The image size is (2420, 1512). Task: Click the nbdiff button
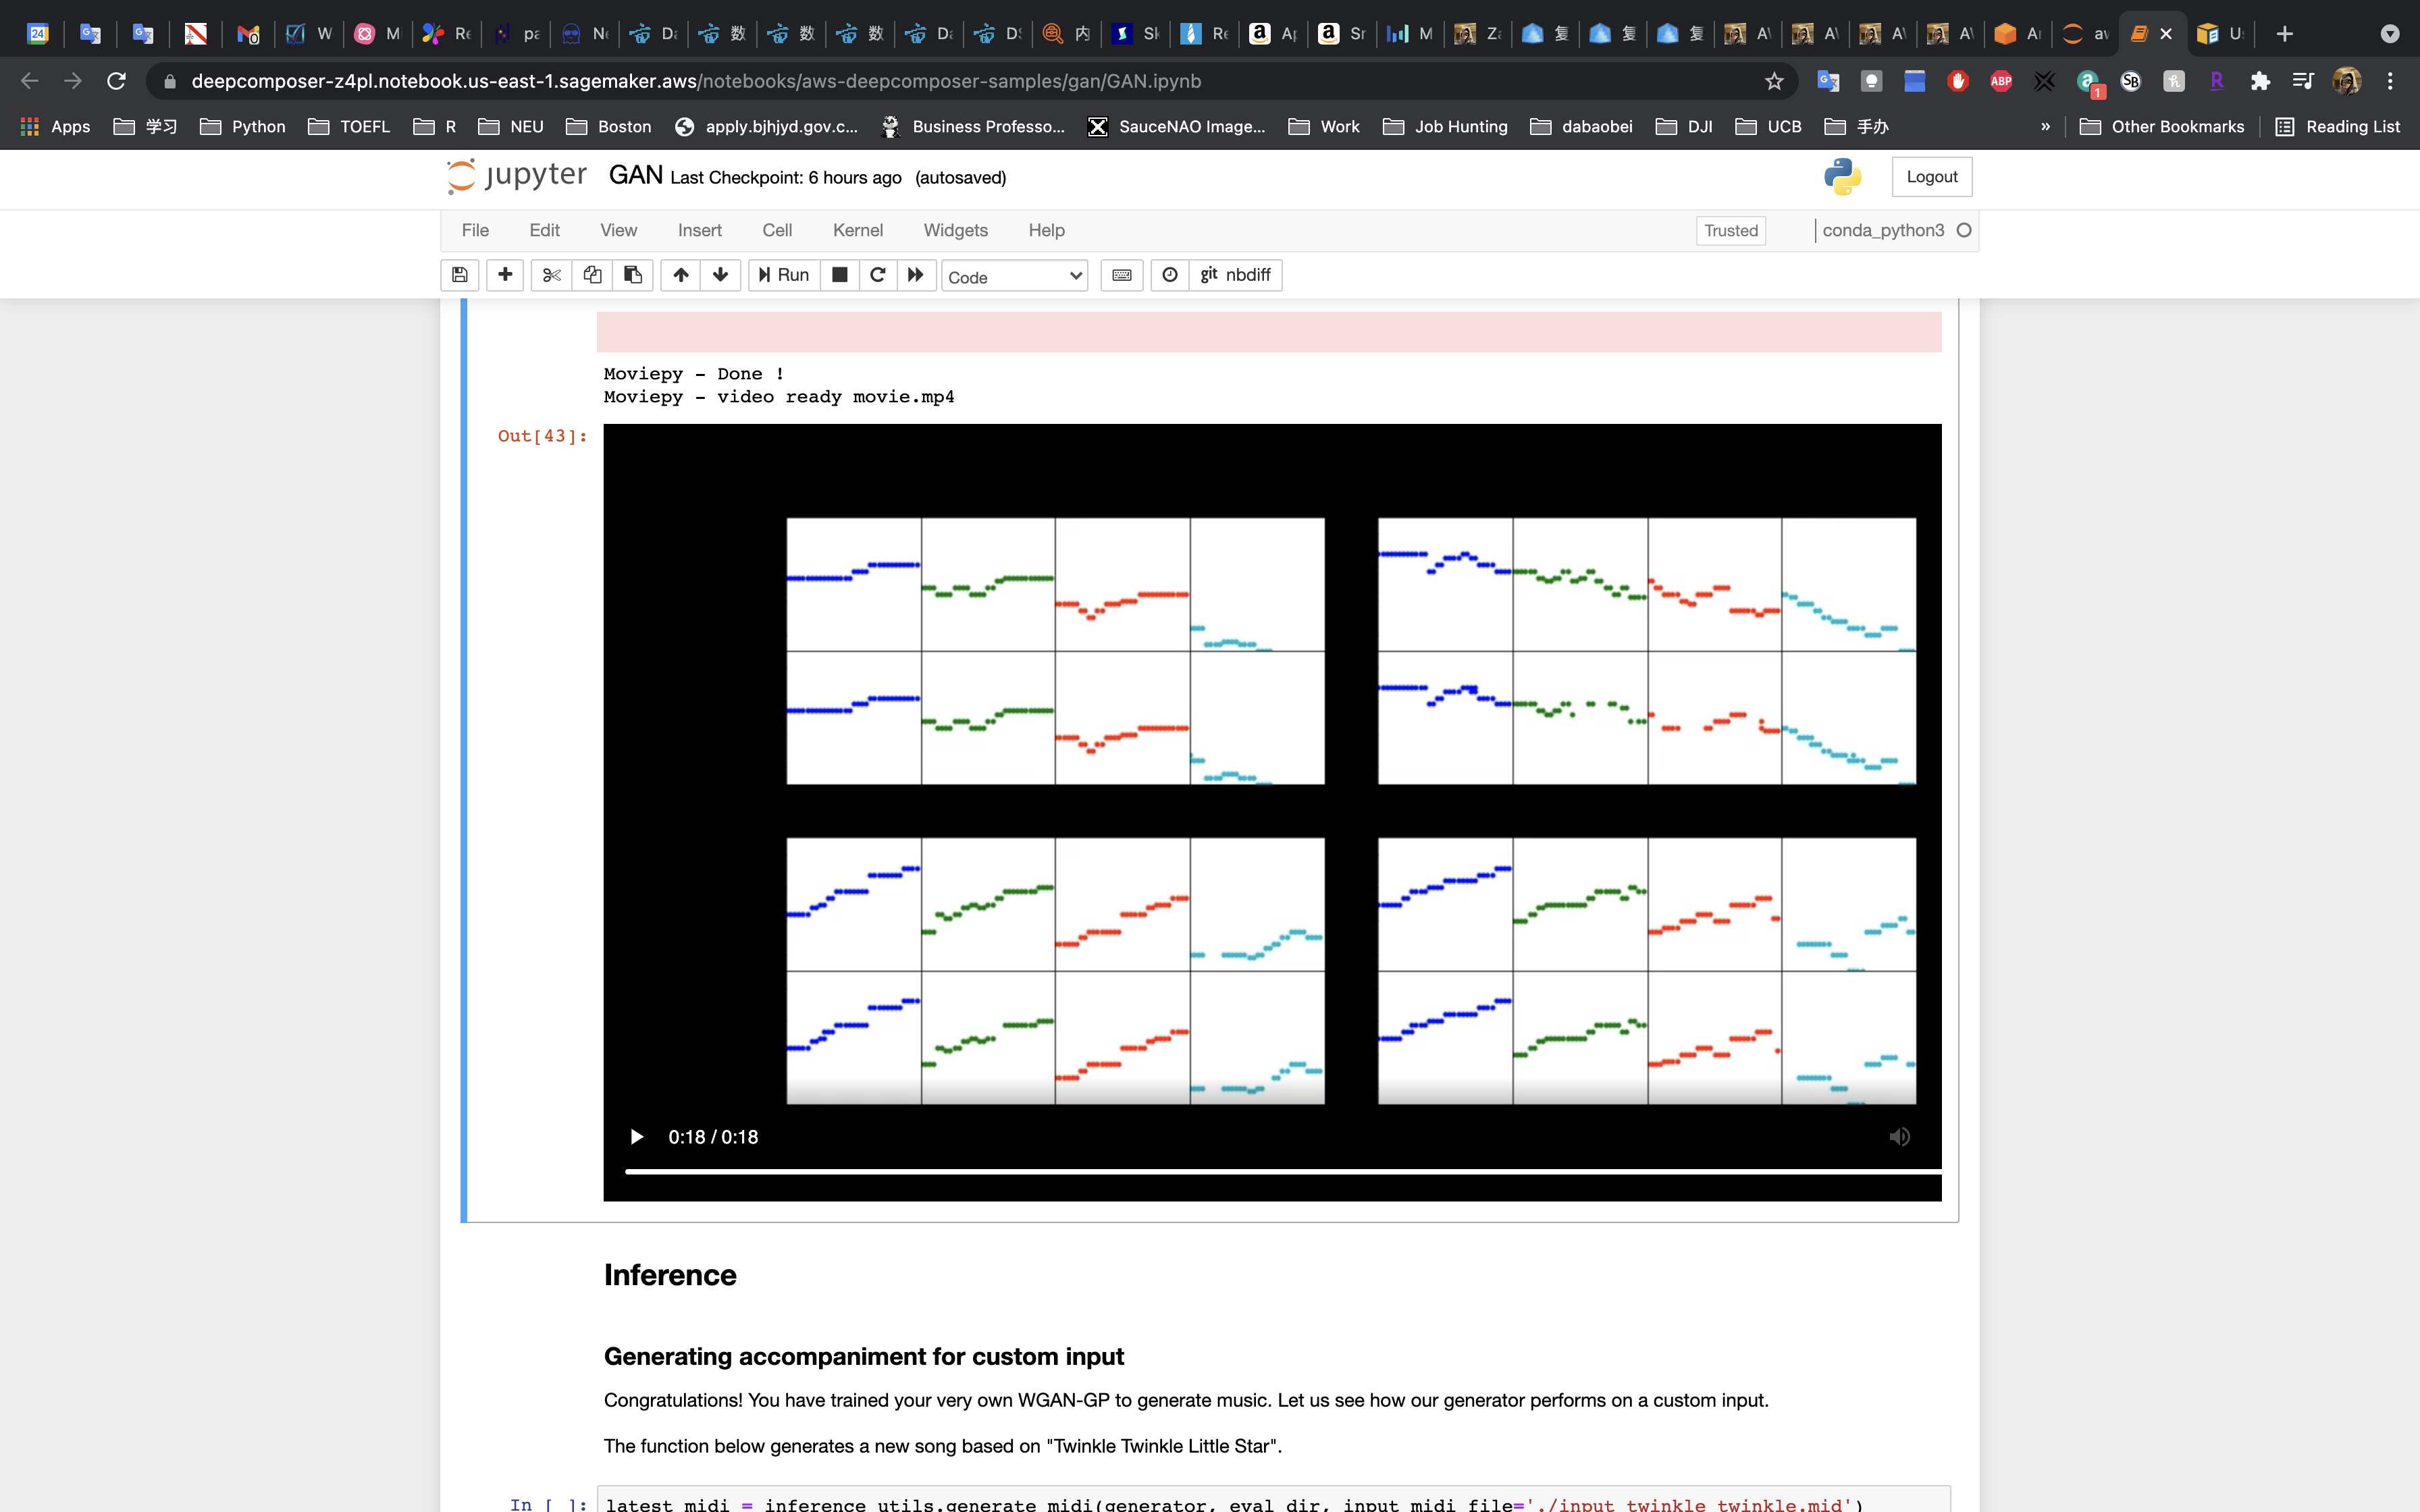(1236, 275)
